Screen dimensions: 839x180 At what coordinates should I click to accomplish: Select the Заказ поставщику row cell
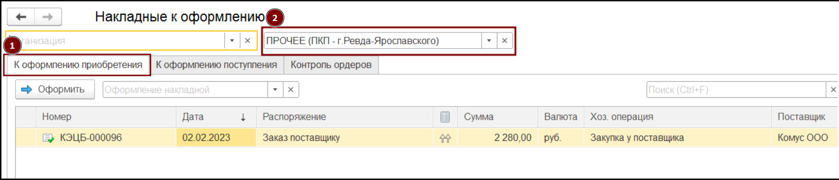(x=345, y=138)
